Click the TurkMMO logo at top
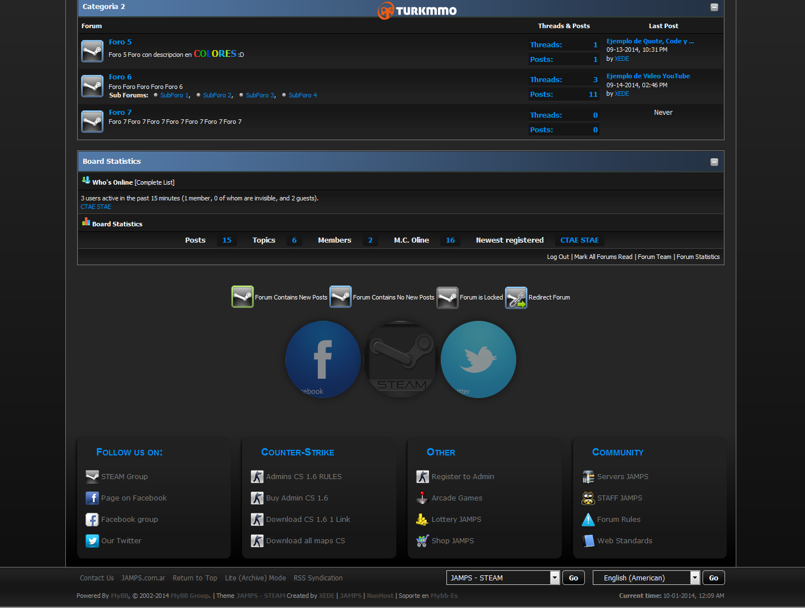This screenshot has height=608, width=805. [x=417, y=10]
